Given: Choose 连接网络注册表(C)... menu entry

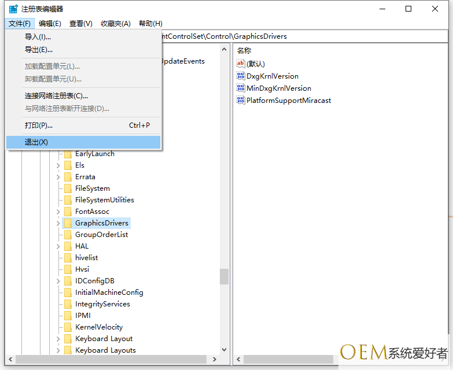Looking at the screenshot, I should [x=56, y=96].
